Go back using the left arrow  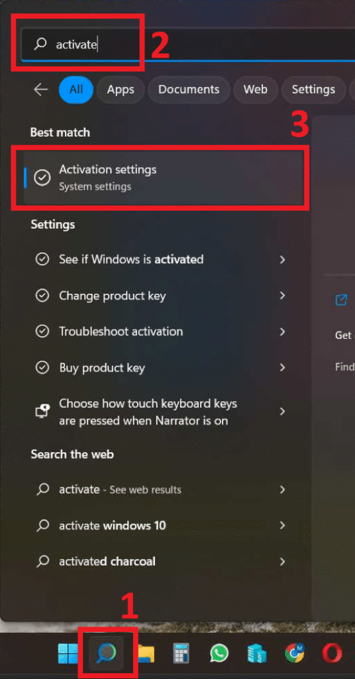tap(41, 90)
